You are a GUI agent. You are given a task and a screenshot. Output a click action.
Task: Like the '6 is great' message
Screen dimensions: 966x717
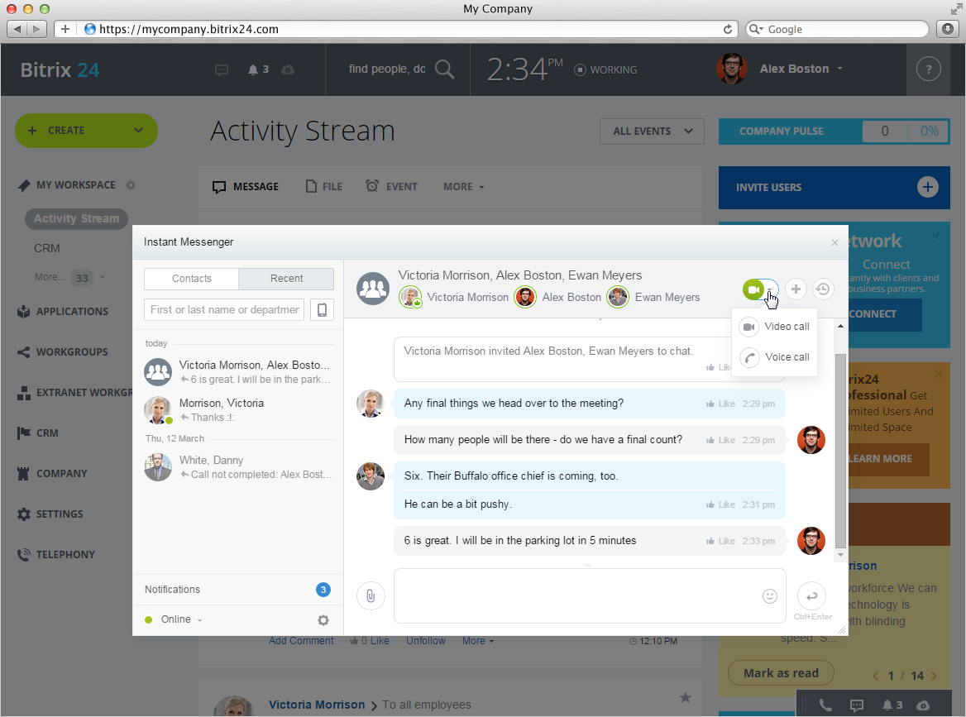720,541
